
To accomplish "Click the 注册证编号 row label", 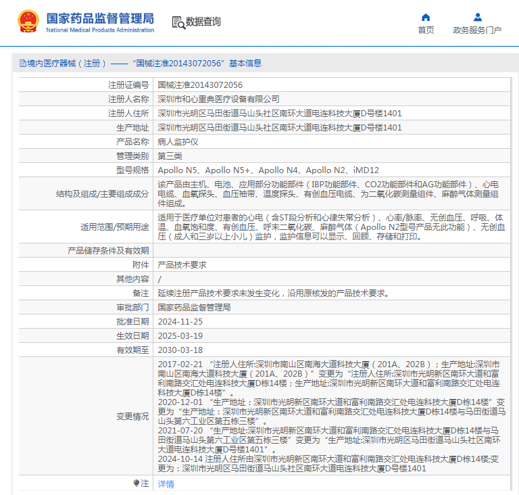I will click(128, 85).
